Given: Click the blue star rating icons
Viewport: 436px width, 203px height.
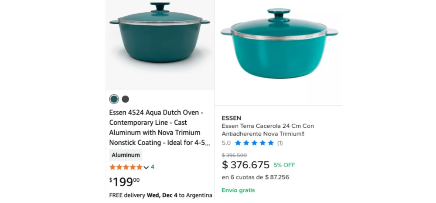Looking at the screenshot, I should 254,143.
